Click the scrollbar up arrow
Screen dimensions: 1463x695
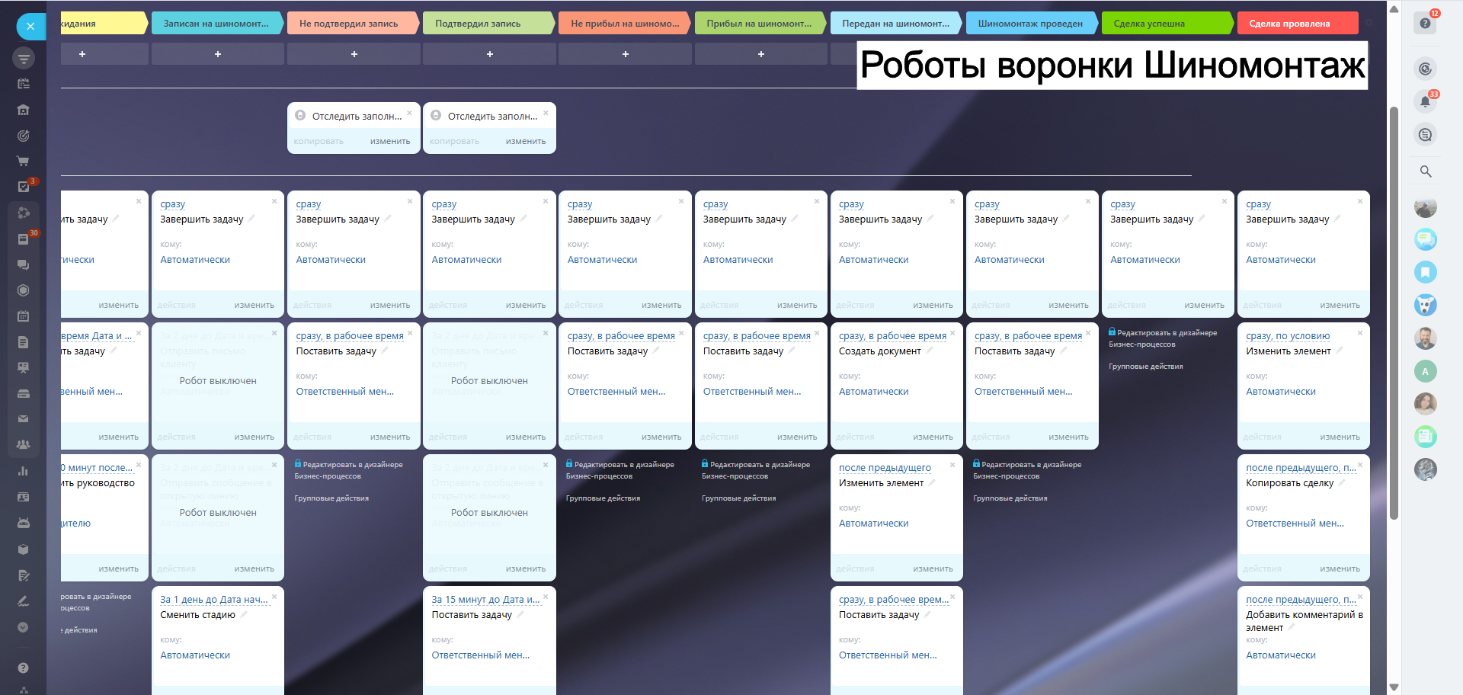point(1394,9)
